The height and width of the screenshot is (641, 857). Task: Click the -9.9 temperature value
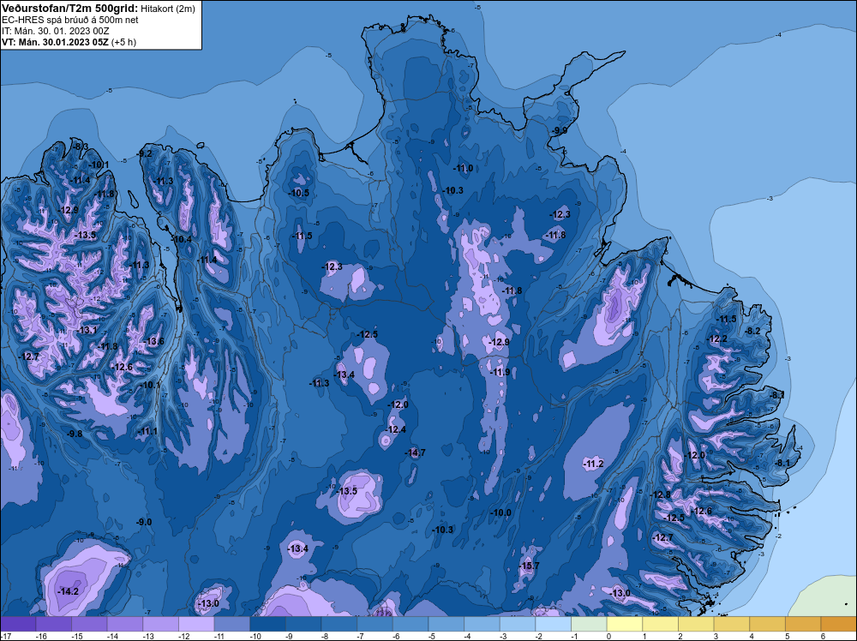click(560, 130)
